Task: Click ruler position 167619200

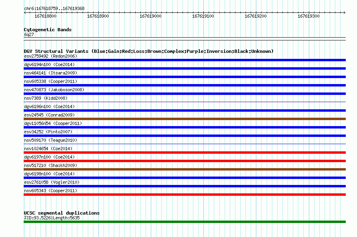Action: pyautogui.click(x=256, y=16)
